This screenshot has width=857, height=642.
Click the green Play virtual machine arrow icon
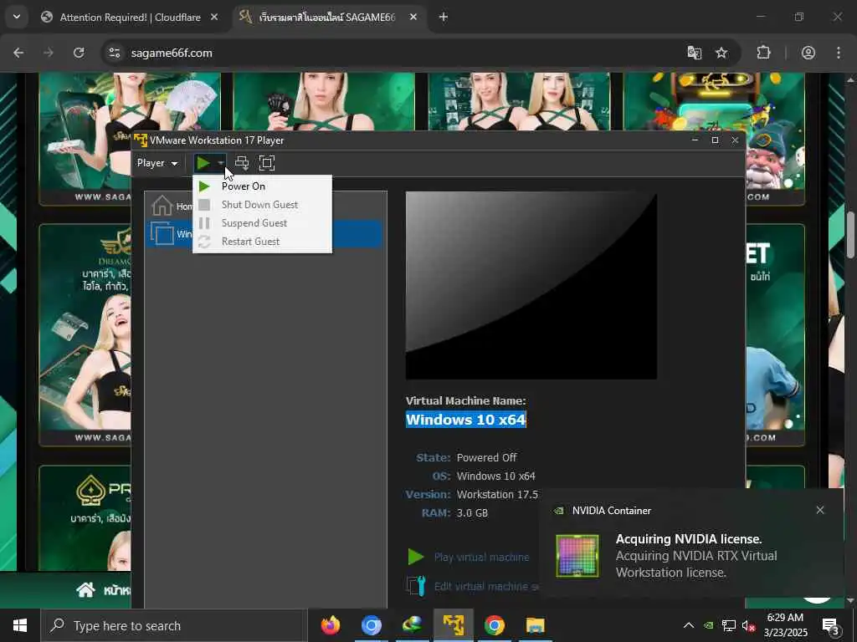point(415,557)
